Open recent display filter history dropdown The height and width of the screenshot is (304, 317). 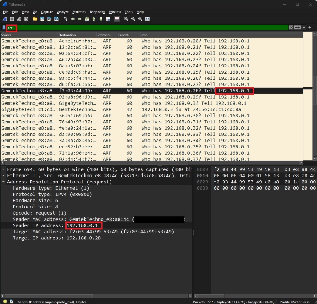coord(304,28)
